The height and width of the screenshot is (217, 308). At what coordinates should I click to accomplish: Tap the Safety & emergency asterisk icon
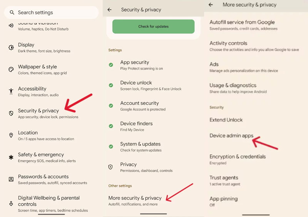(11, 157)
